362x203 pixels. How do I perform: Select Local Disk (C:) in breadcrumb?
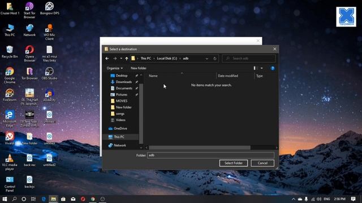pos(167,59)
